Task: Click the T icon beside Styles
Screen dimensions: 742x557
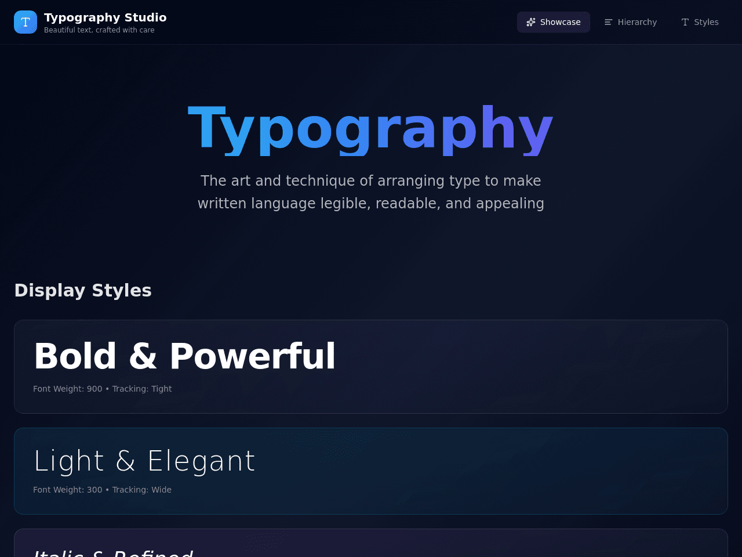Action: pyautogui.click(x=685, y=22)
